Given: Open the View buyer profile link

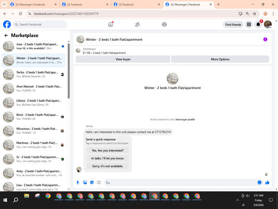Looking at the screenshot, I should 185,119.
